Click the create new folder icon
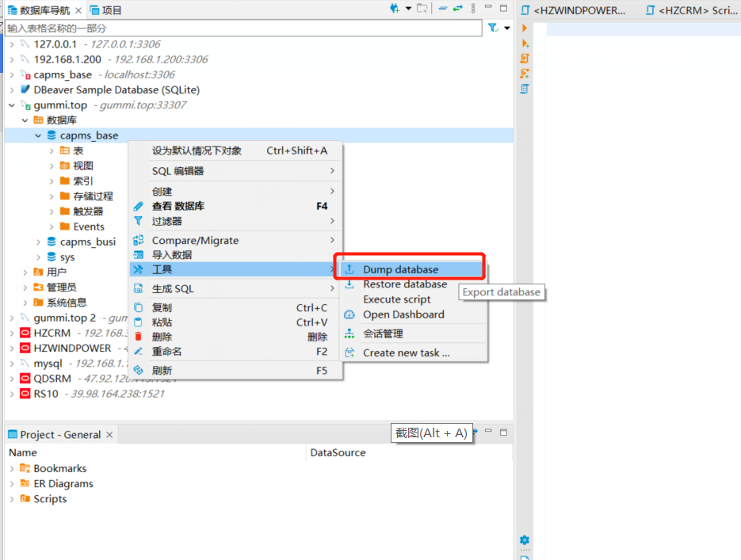Image resolution: width=741 pixels, height=560 pixels. coord(422,9)
